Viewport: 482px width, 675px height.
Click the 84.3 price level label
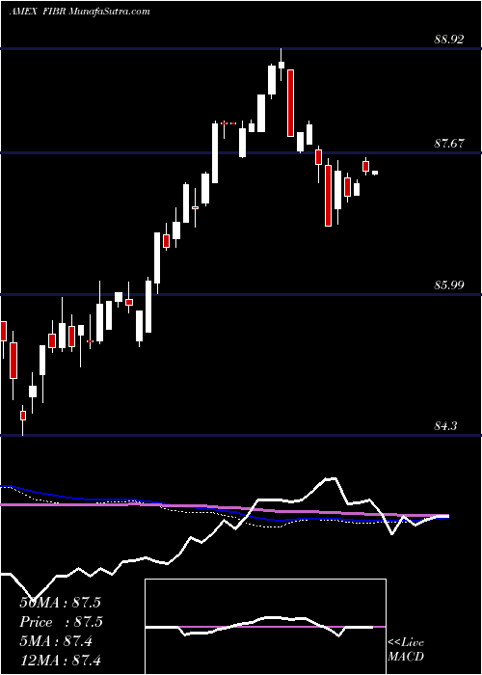coord(445,426)
